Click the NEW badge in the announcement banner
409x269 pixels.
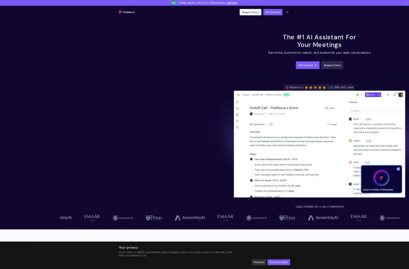pos(174,3)
